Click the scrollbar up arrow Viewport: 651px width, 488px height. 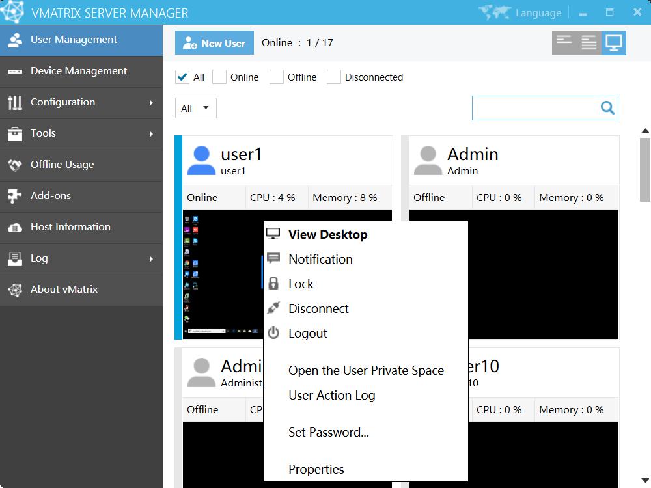point(644,131)
